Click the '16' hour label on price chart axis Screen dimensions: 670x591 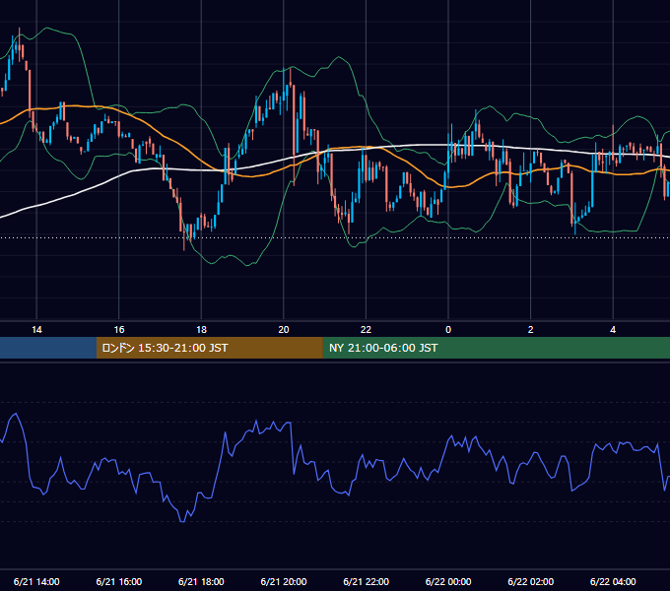pyautogui.click(x=119, y=330)
